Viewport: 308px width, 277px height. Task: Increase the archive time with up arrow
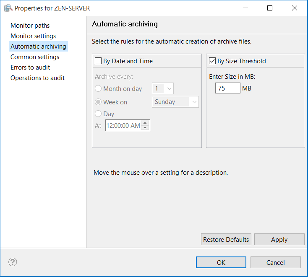pyautogui.click(x=145, y=123)
